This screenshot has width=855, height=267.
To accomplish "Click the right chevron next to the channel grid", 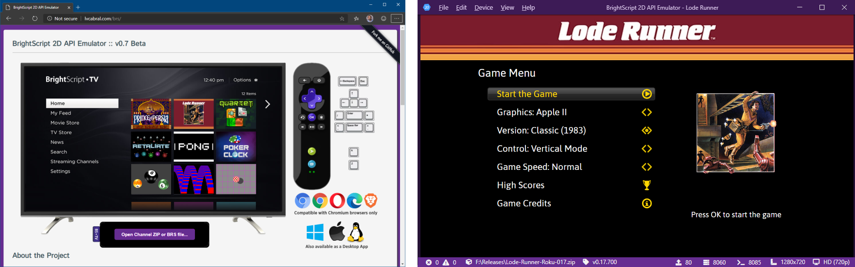I will pyautogui.click(x=267, y=104).
